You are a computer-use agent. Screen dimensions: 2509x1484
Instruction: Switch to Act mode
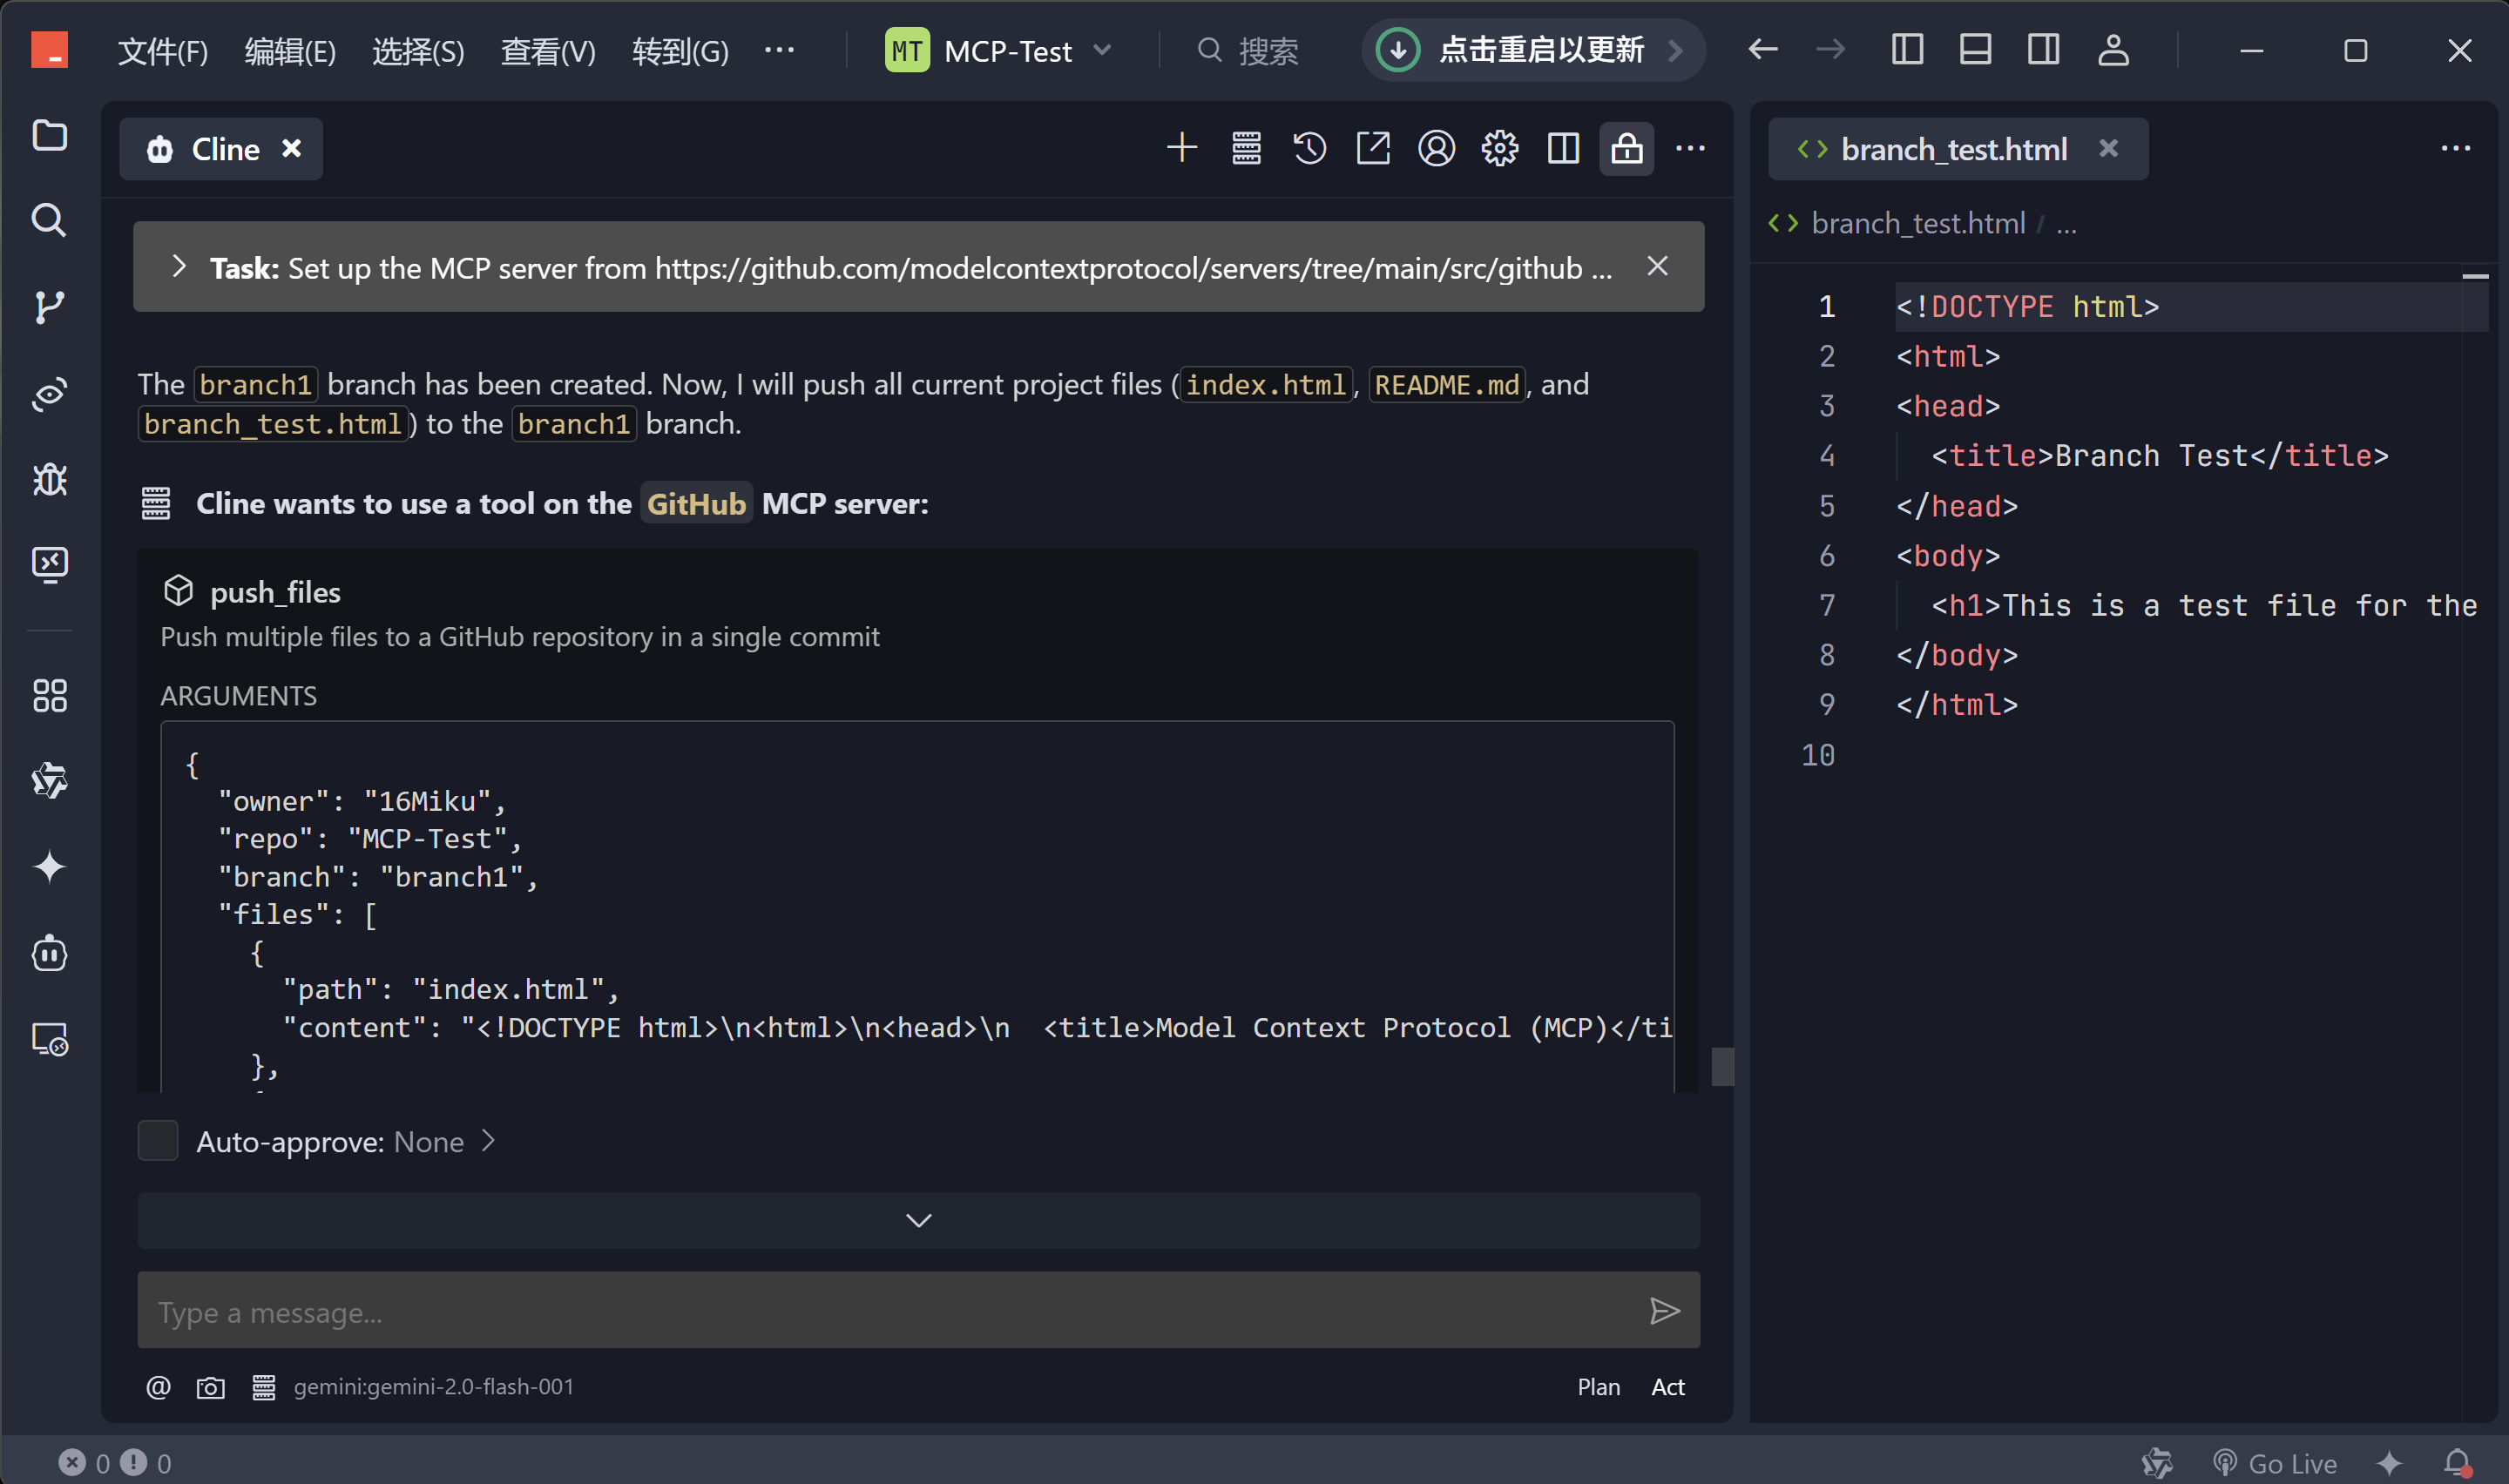pos(1667,1387)
